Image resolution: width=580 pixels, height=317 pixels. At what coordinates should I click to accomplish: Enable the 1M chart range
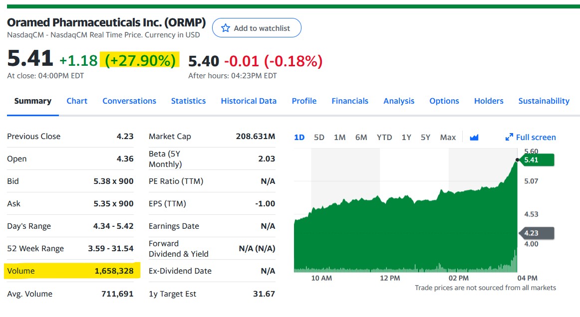coord(340,137)
